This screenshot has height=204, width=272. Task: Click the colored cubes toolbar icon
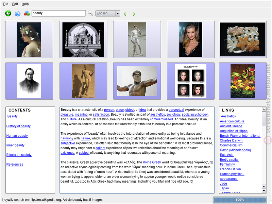(x=27, y=13)
